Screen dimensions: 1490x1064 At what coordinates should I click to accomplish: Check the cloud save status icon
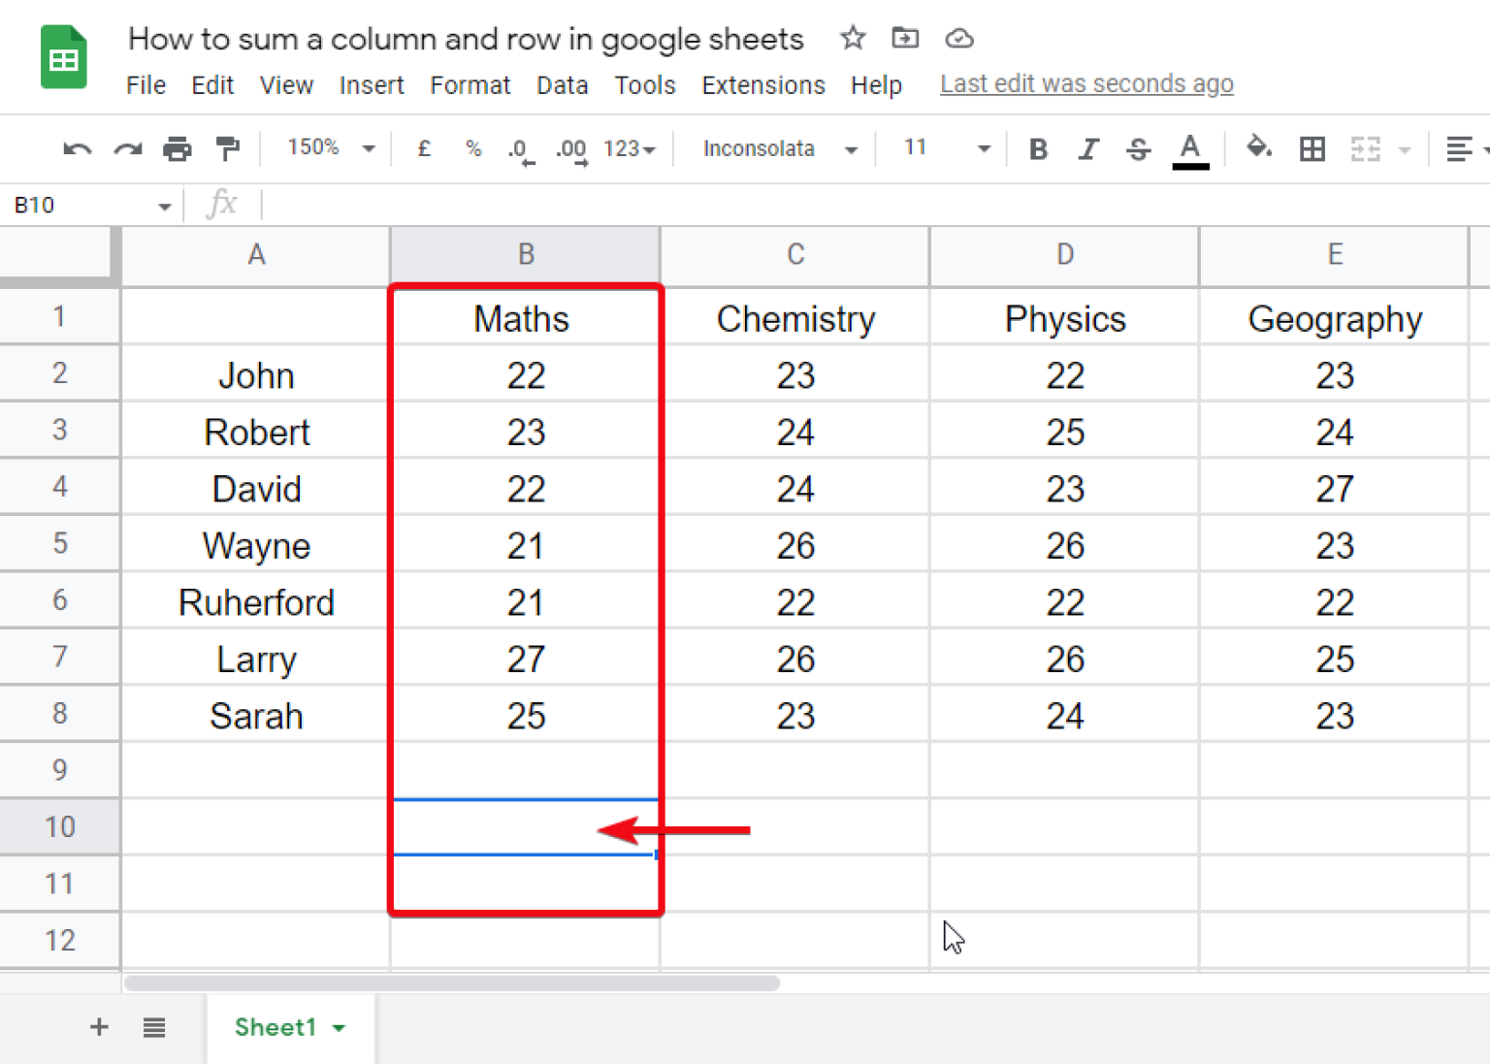[x=959, y=39]
